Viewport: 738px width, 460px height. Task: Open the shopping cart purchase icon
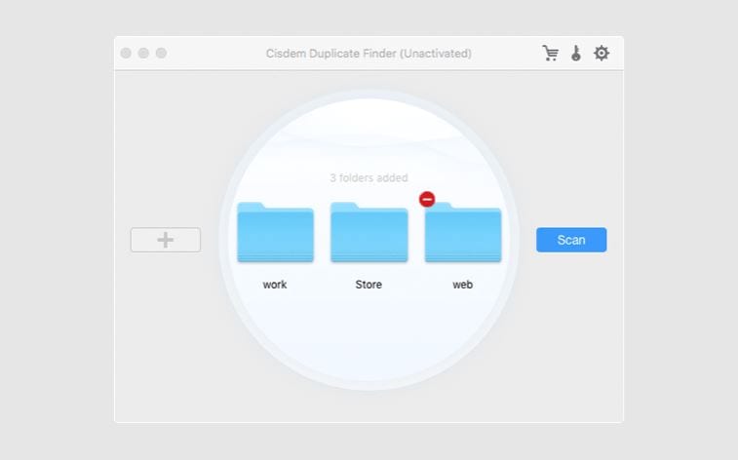tap(550, 54)
